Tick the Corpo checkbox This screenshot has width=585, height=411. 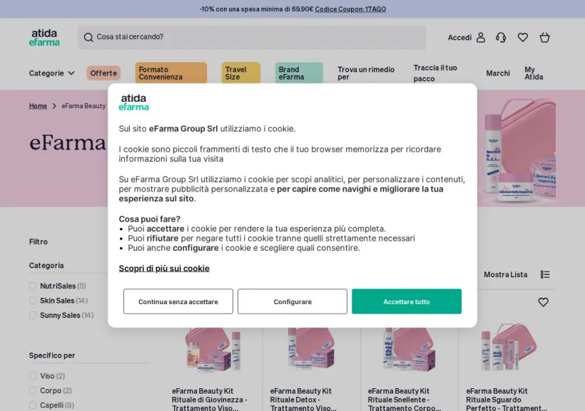(33, 390)
